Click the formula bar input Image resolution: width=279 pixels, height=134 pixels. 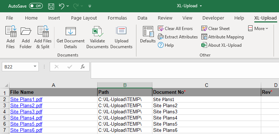(x=185, y=70)
